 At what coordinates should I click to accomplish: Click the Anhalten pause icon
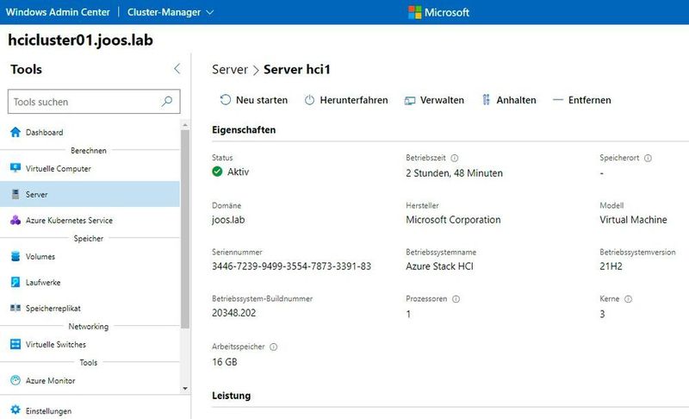[486, 100]
